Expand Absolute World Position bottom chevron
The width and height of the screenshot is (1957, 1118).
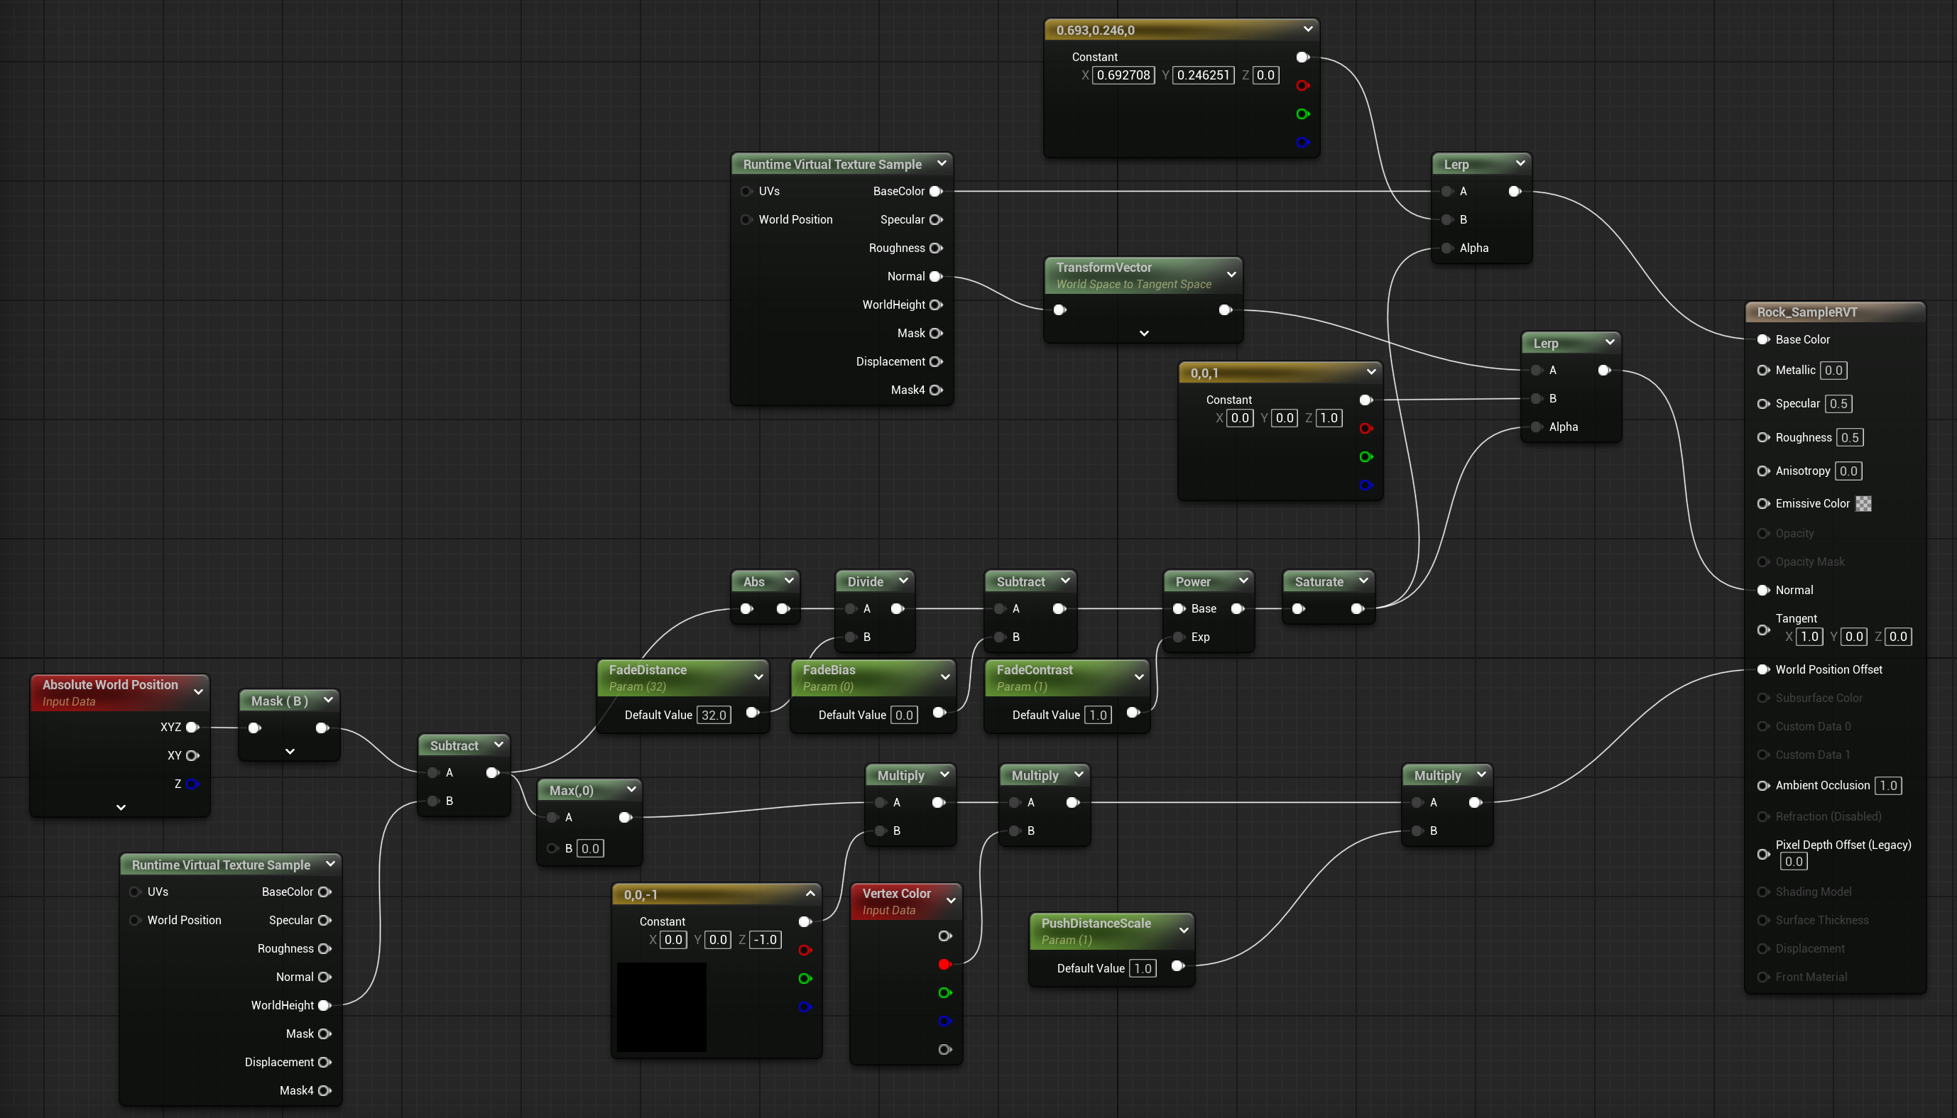tap(121, 807)
